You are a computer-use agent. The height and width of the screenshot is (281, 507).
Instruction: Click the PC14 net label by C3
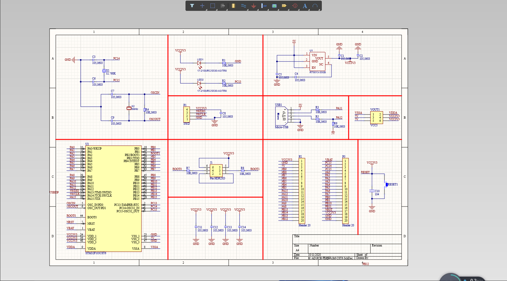(116, 59)
